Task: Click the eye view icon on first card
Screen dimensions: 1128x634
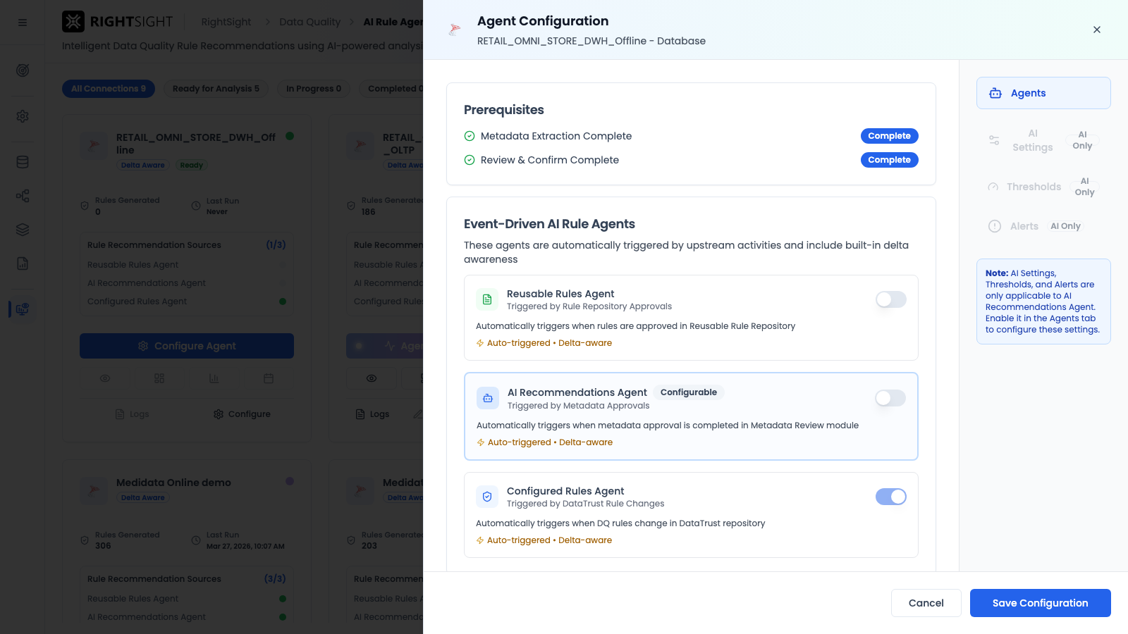Action: point(105,378)
